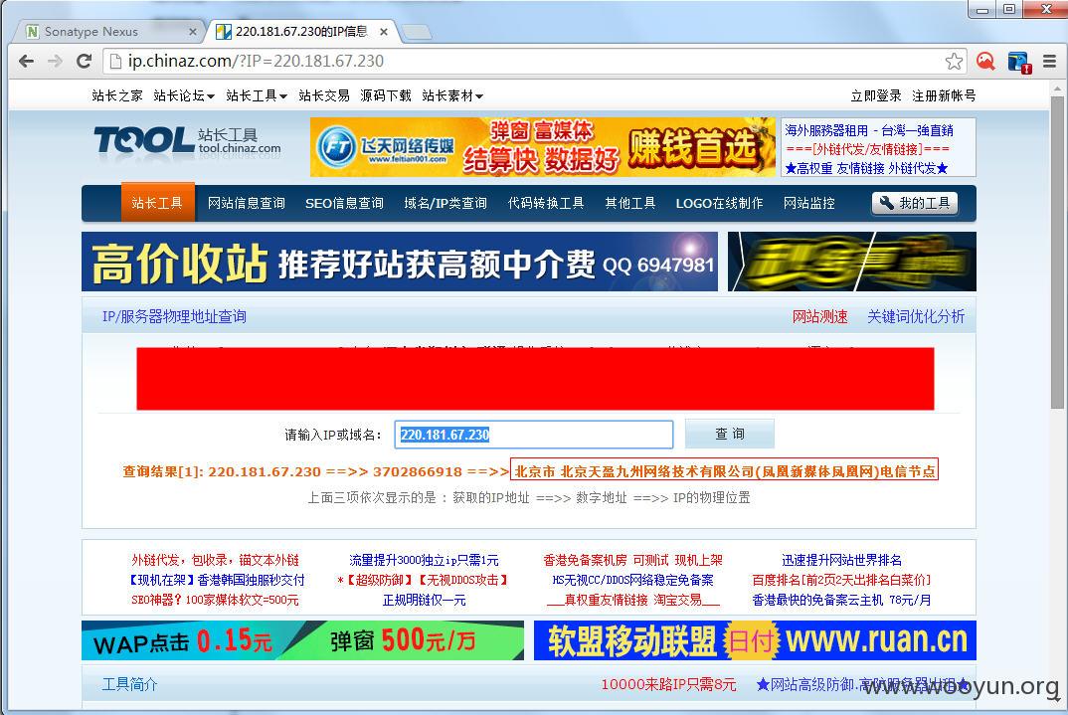Open the 域名/IP类查询 menu
Image resolution: width=1068 pixels, height=715 pixels.
pos(445,203)
